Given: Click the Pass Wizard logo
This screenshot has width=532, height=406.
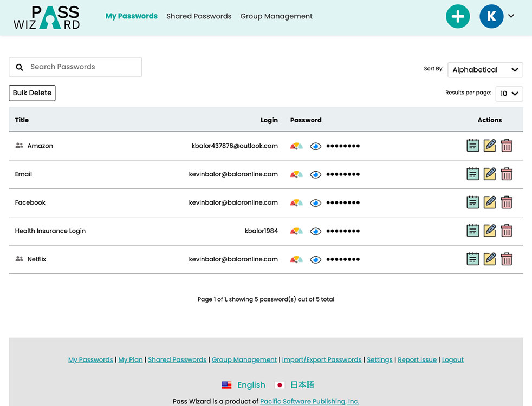Looking at the screenshot, I should pyautogui.click(x=47, y=17).
